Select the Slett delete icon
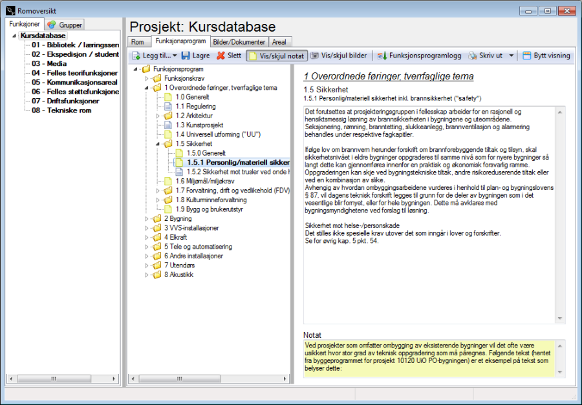This screenshot has height=405, width=582. point(221,56)
